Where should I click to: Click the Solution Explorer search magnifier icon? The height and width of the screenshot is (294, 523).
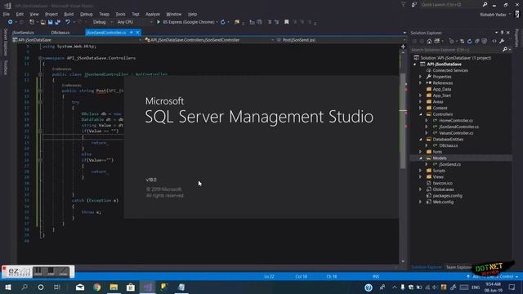coord(505,49)
